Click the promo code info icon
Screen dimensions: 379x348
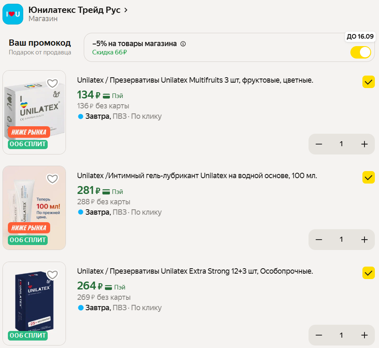coord(183,44)
